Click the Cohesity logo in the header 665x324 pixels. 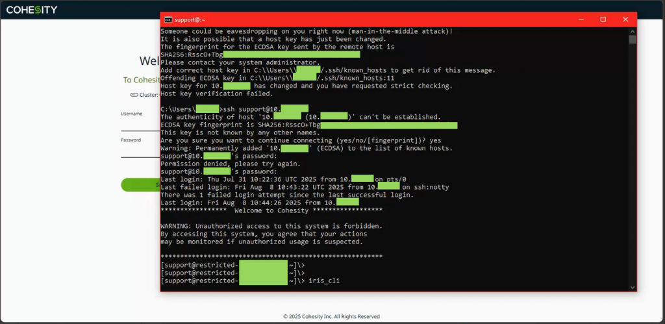coord(31,10)
